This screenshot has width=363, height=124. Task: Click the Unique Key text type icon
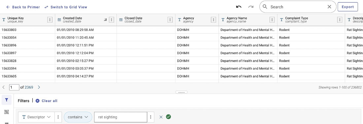[4, 20]
